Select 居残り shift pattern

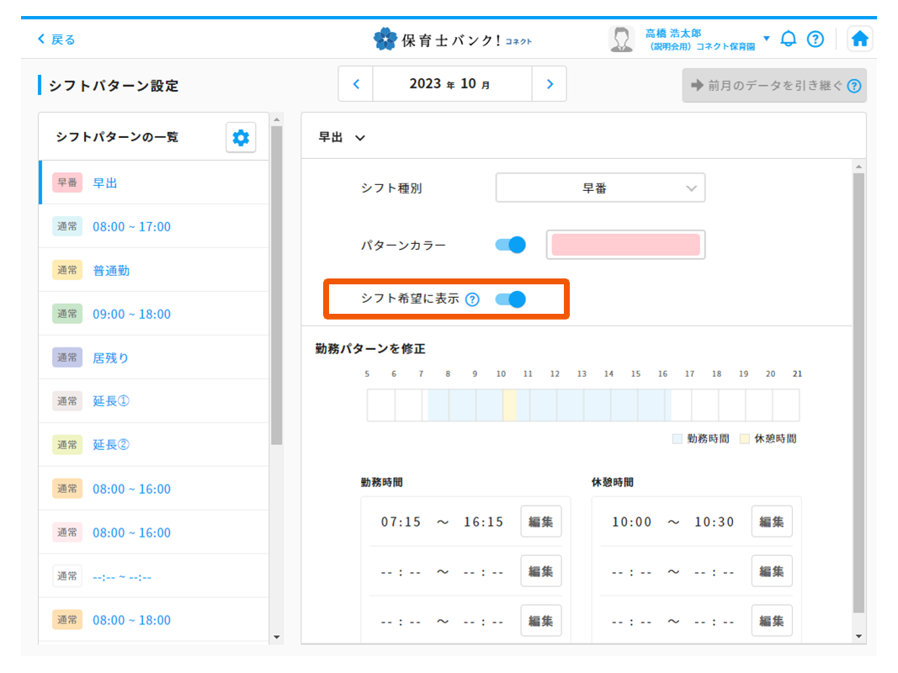click(x=111, y=358)
